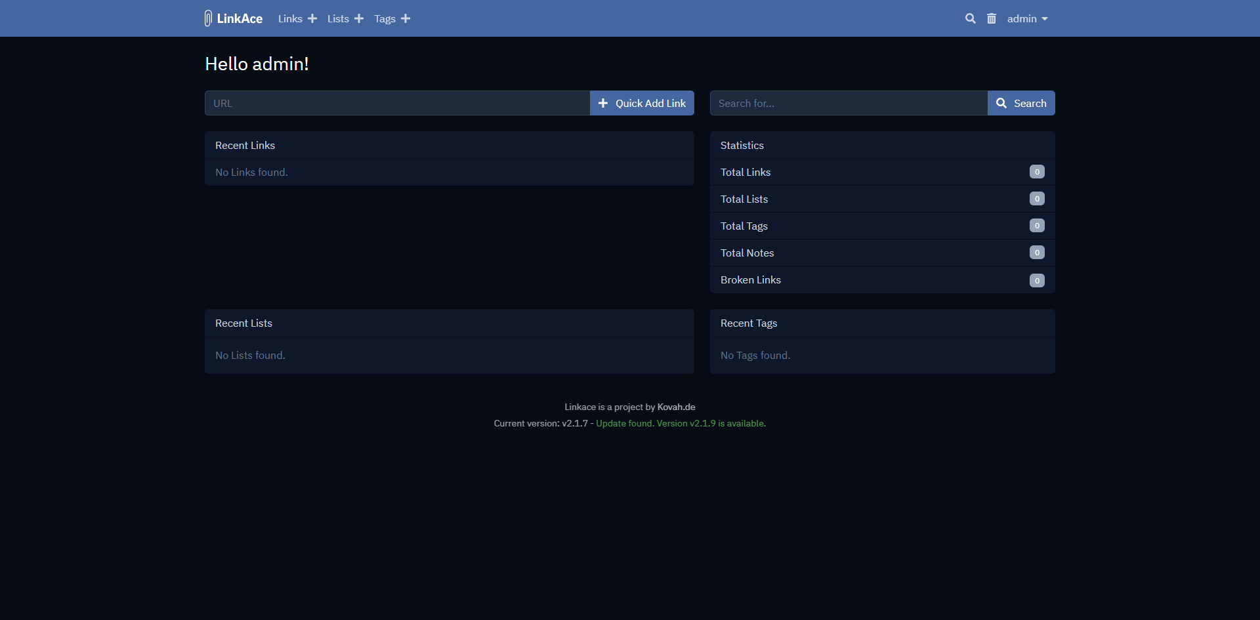1260x620 pixels.
Task: Open search via navbar magnifier icon
Action: (971, 18)
